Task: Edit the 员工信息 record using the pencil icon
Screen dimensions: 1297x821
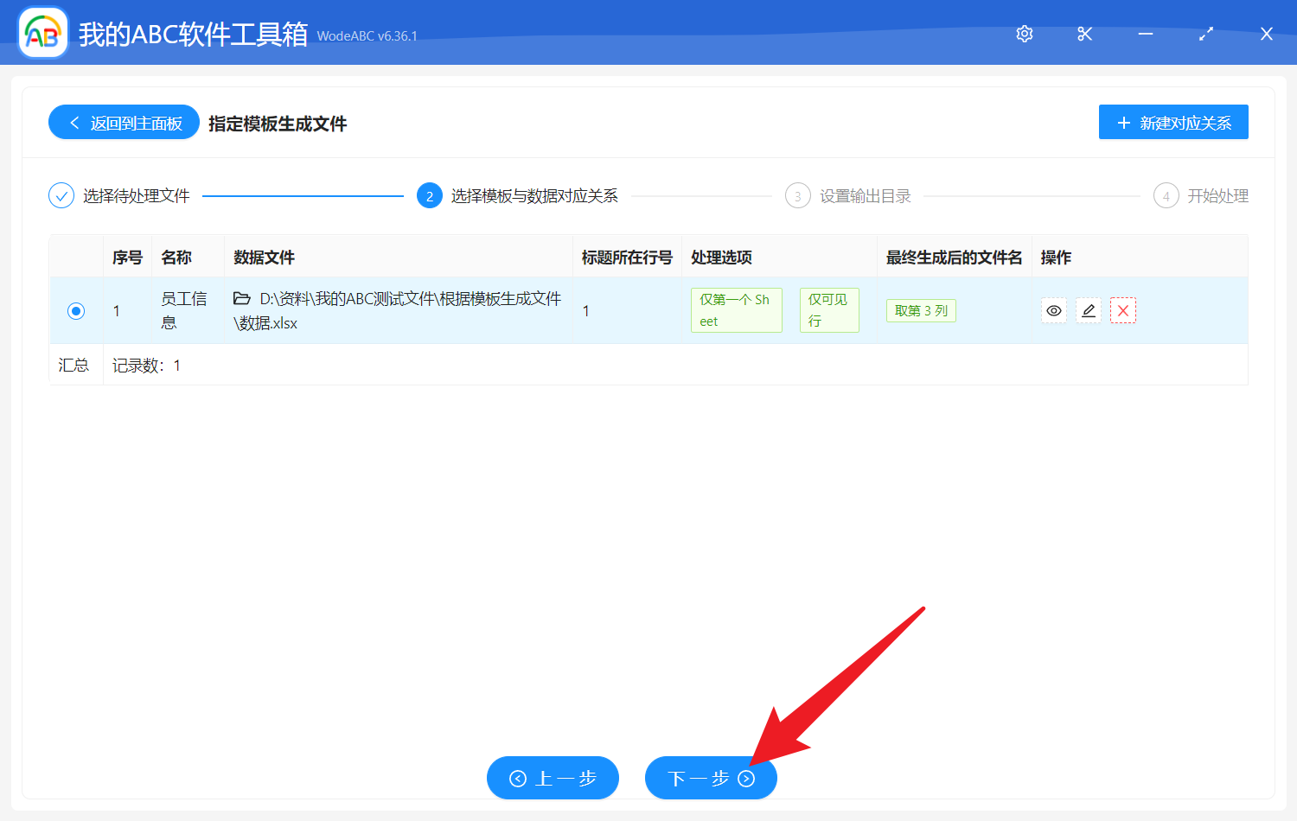Action: point(1088,309)
